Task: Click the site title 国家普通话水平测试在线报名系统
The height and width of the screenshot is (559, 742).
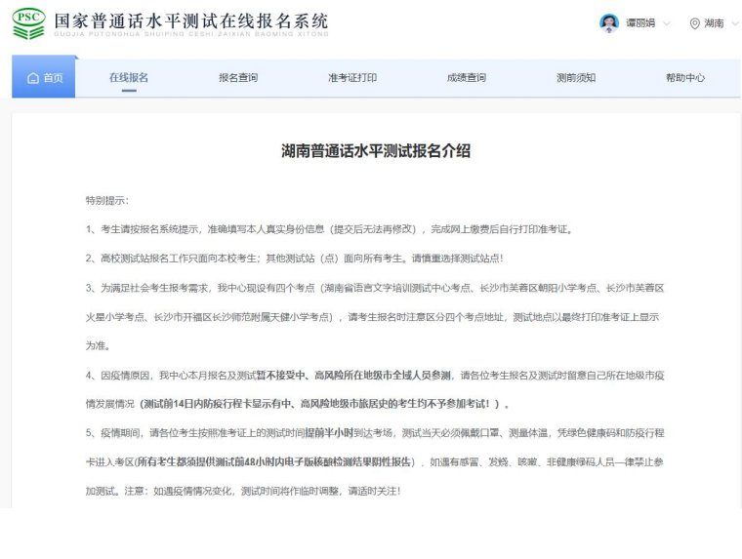Action: [x=191, y=21]
